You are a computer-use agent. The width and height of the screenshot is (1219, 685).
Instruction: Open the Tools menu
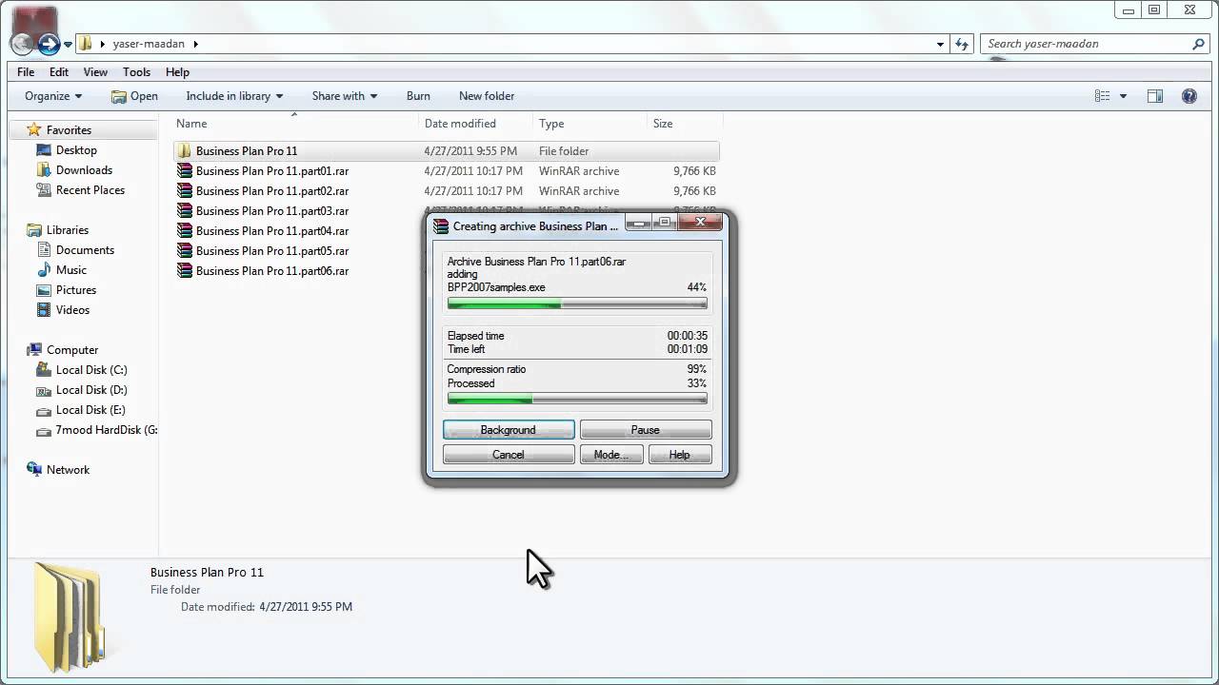(x=136, y=72)
